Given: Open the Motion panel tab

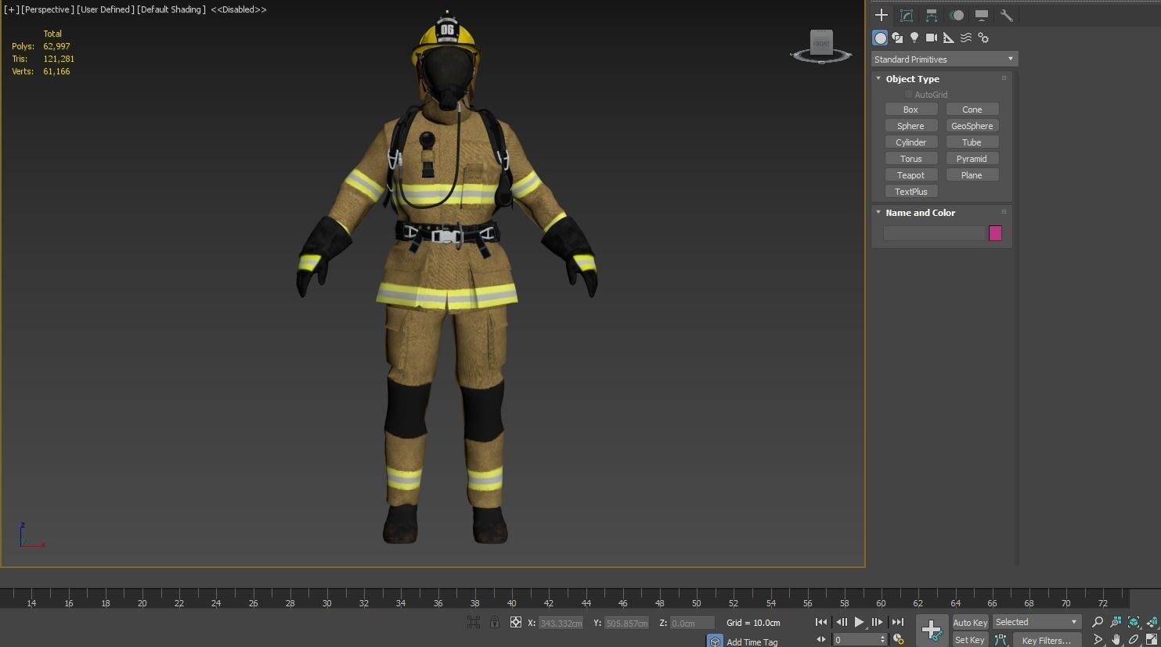Looking at the screenshot, I should coord(957,15).
